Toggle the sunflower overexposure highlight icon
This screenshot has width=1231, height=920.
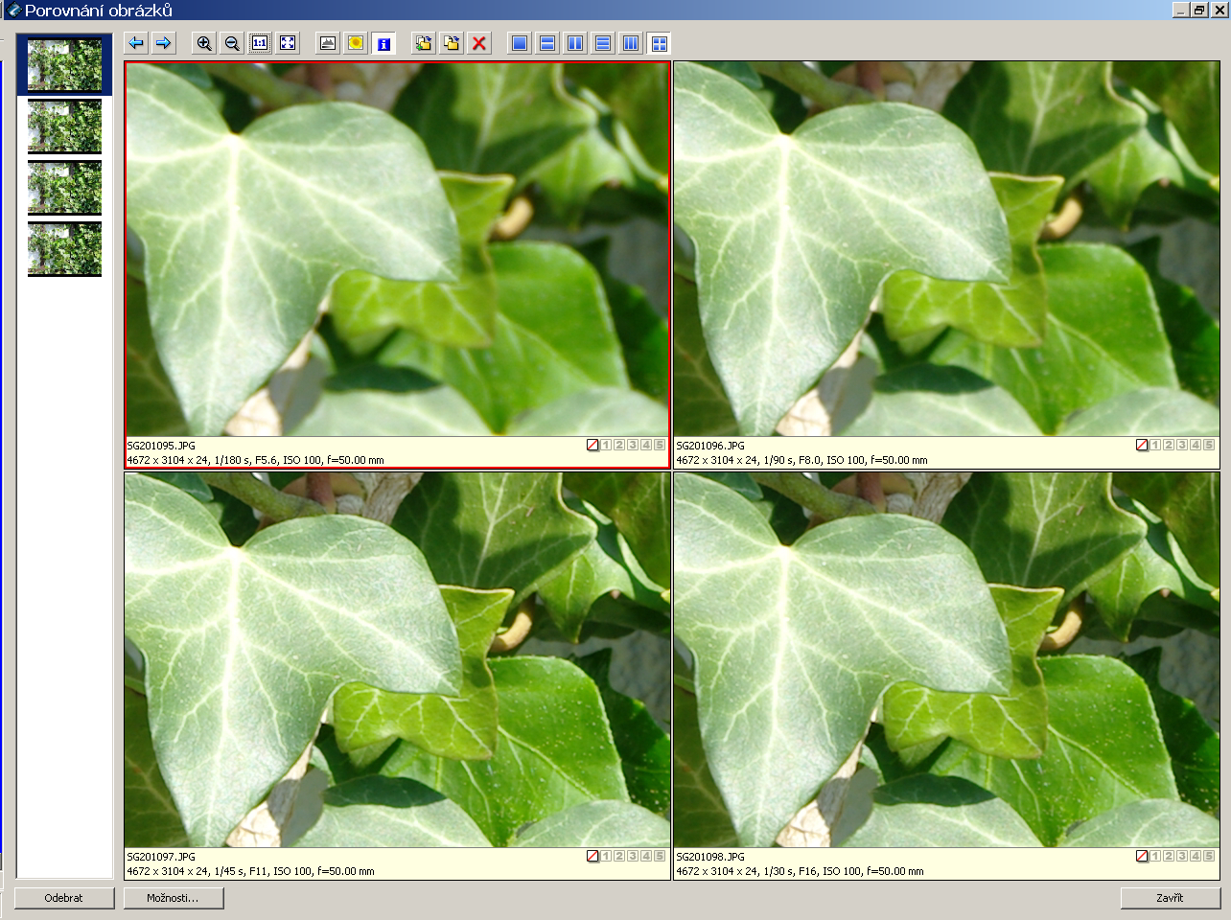(x=356, y=43)
